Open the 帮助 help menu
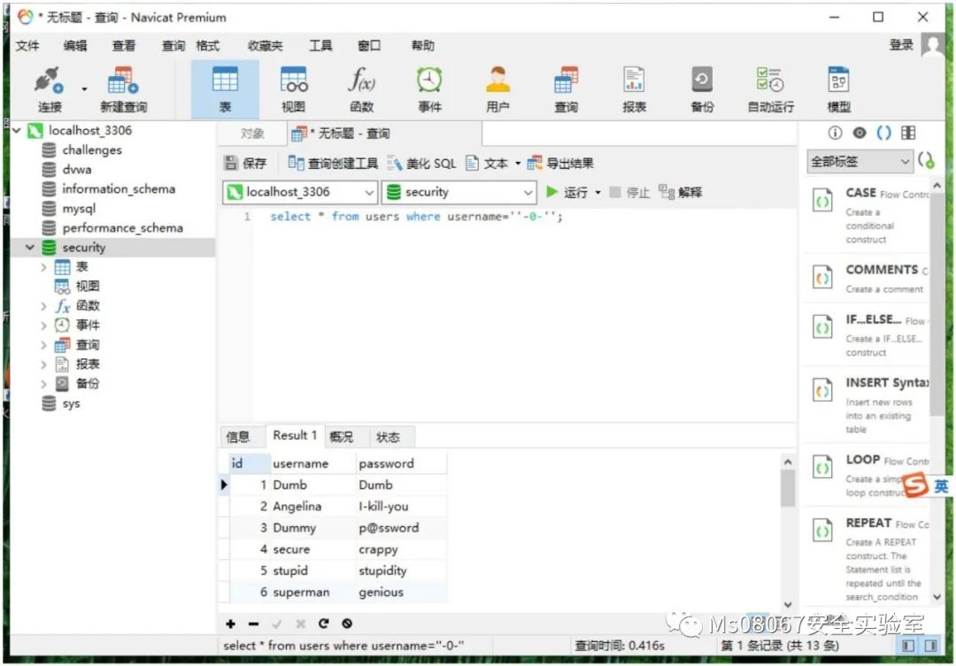This screenshot has width=956, height=666. [422, 45]
